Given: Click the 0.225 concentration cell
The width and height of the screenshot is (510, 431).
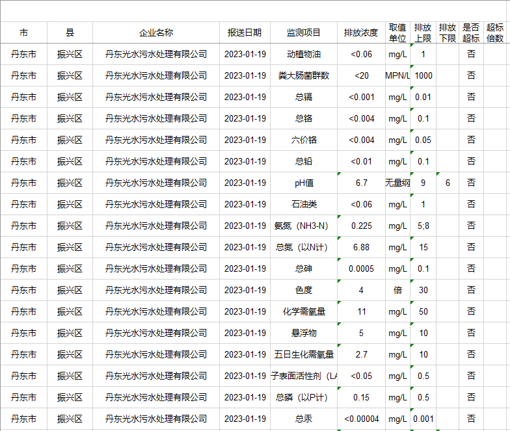Looking at the screenshot, I should click(362, 226).
